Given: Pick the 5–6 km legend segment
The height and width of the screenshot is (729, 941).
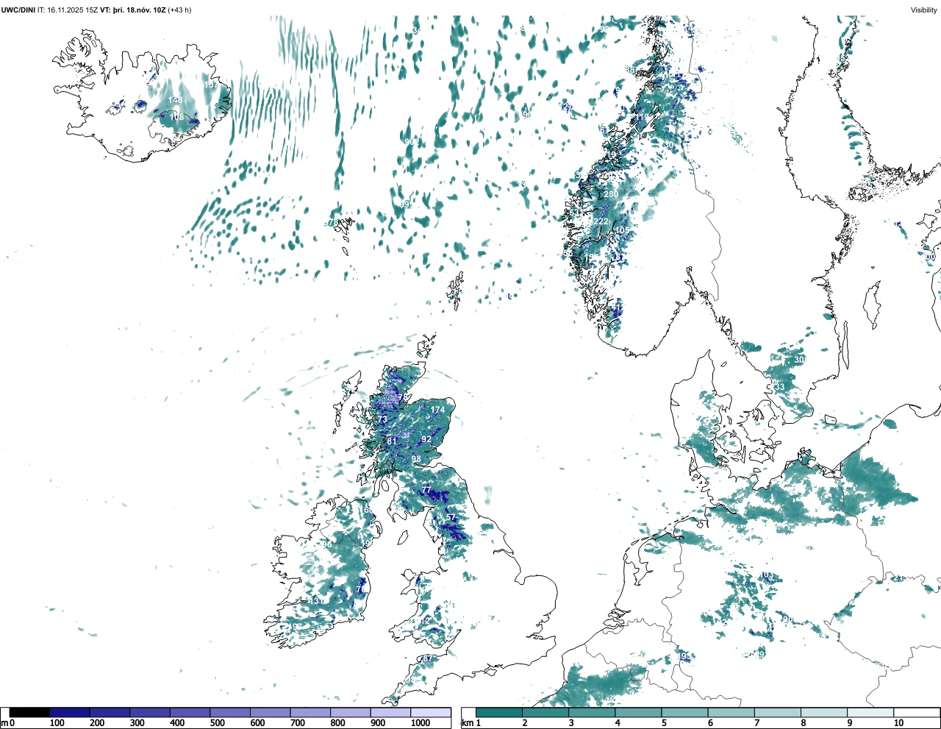Looking at the screenshot, I should click(684, 712).
